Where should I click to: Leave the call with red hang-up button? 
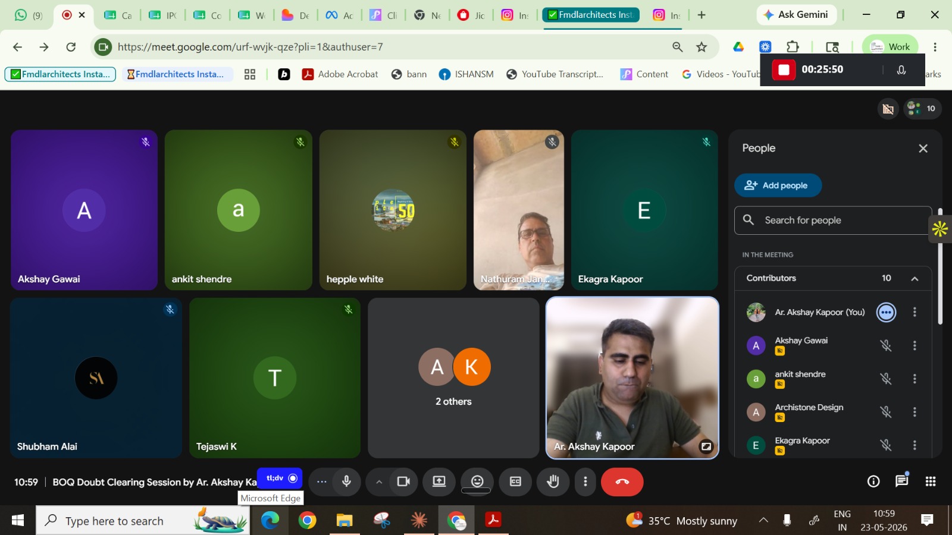click(x=622, y=481)
